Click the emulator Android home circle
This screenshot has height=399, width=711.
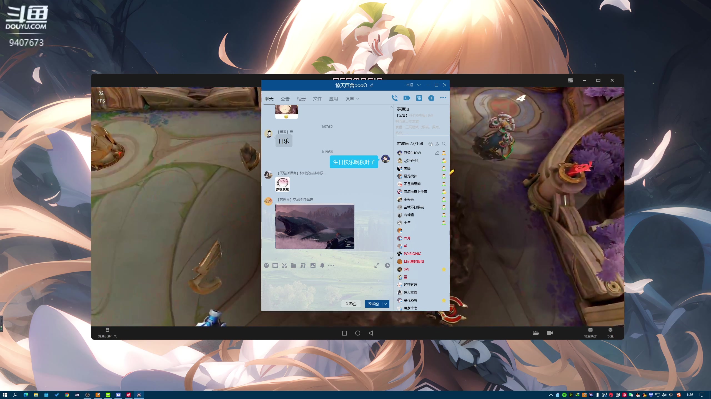tap(358, 333)
